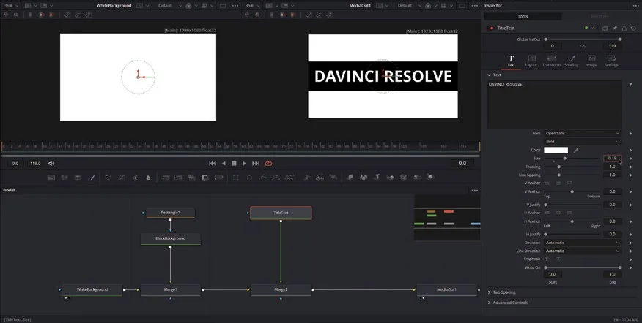Open the Direction dropdown
This screenshot has height=323, width=642.
(582, 243)
